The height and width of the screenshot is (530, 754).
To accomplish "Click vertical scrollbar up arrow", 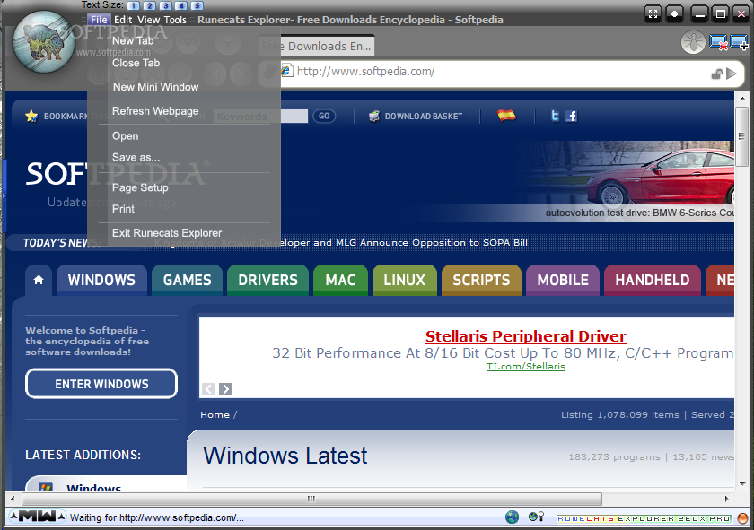I will [741, 99].
